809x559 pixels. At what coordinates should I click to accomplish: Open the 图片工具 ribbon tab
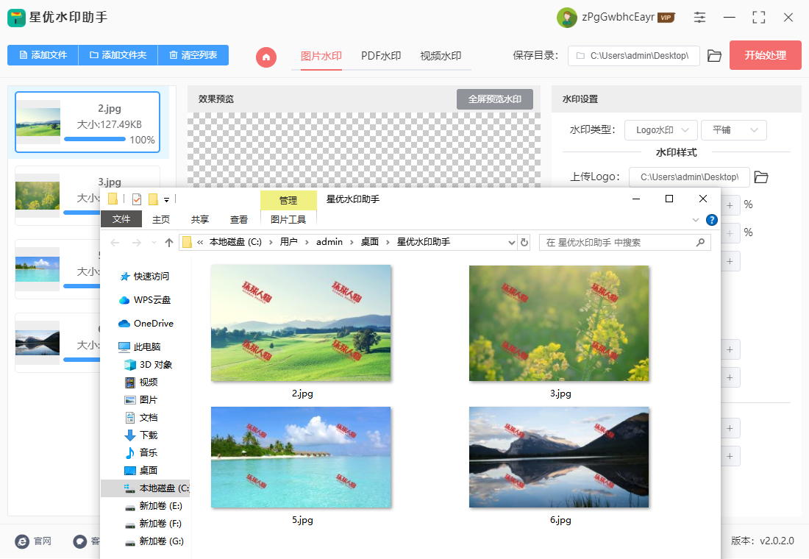click(x=288, y=219)
